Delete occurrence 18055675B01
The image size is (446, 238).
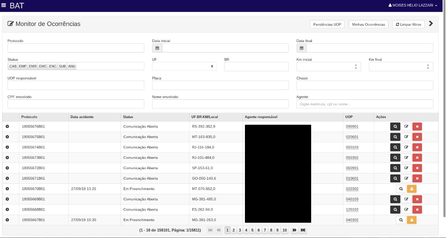click(417, 137)
